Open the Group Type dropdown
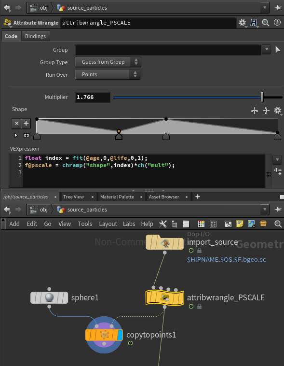The width and height of the screenshot is (284, 366). pyautogui.click(x=108, y=62)
